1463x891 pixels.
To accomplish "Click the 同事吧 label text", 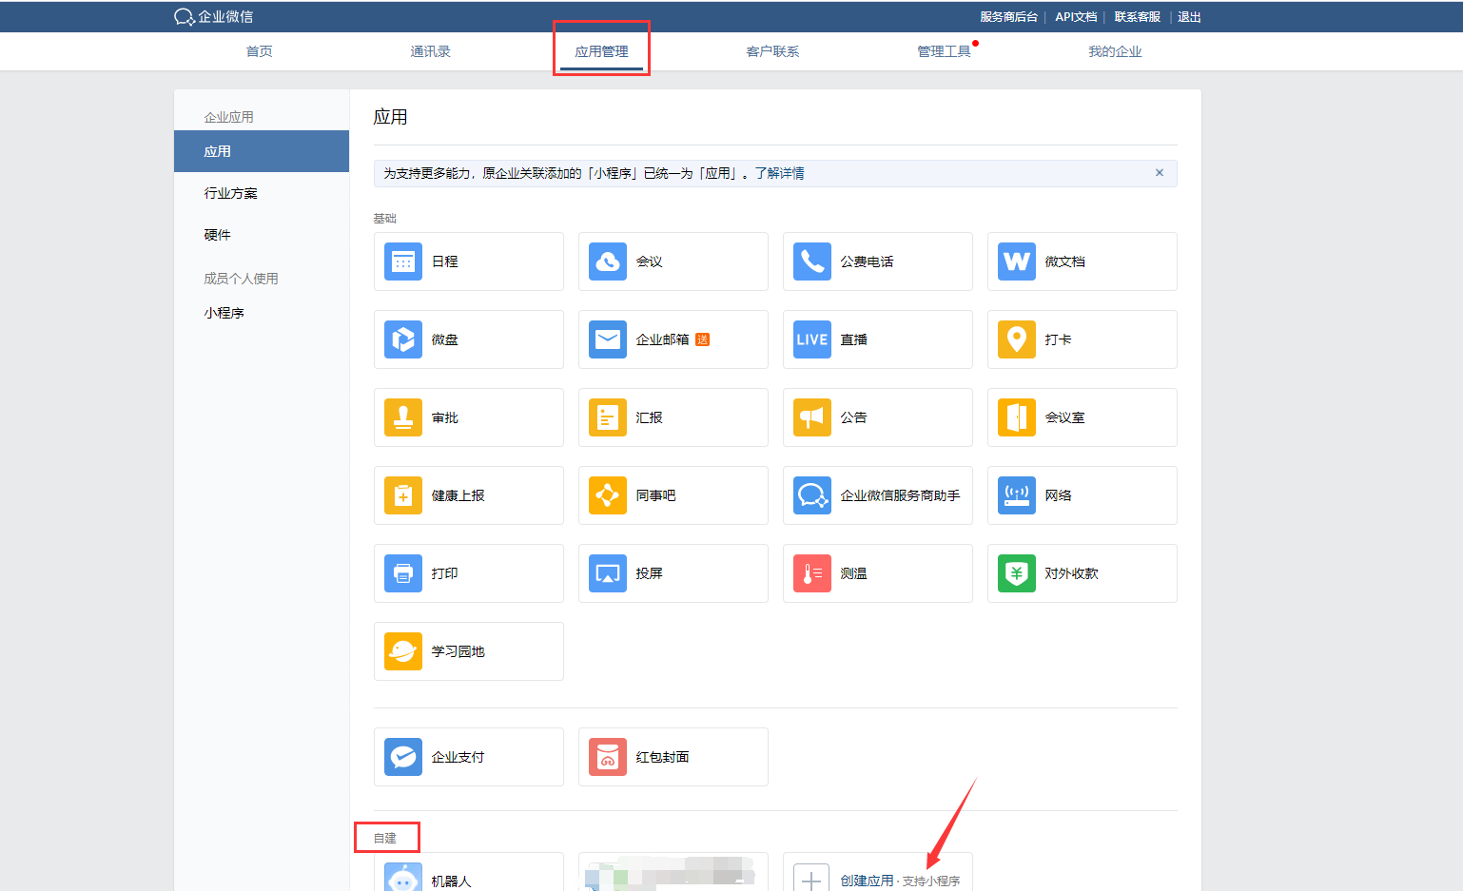I will pyautogui.click(x=656, y=495).
